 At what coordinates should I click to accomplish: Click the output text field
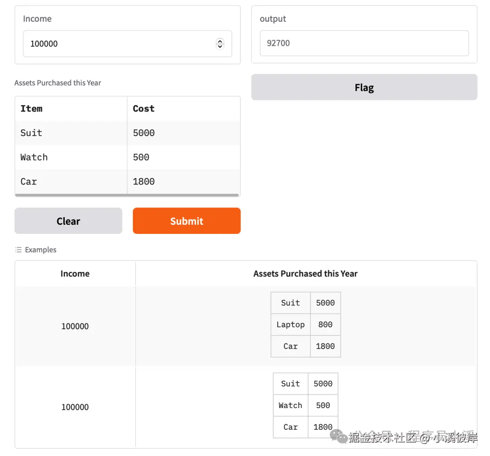click(x=364, y=43)
